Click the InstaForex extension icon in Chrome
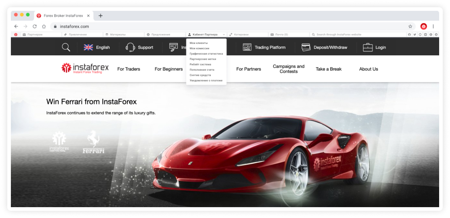Image resolution: width=450 pixels, height=218 pixels. point(424,26)
